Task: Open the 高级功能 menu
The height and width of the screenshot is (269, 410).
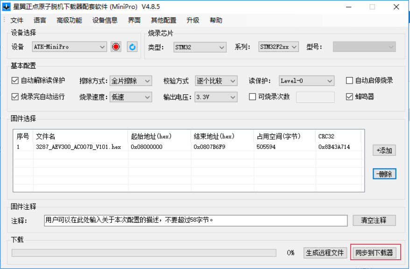Action: click(x=69, y=20)
